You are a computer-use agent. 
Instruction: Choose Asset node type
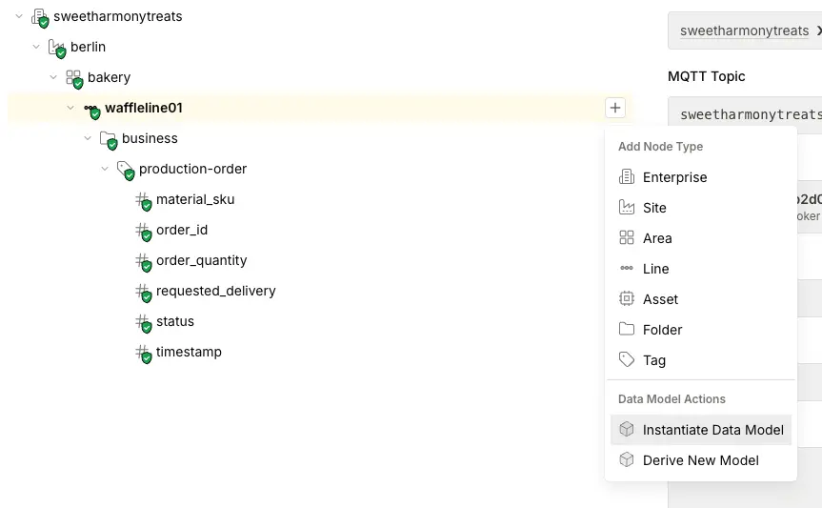[701, 299]
